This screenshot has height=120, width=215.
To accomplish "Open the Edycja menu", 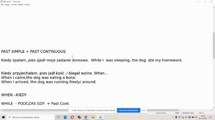I will (7, 5).
